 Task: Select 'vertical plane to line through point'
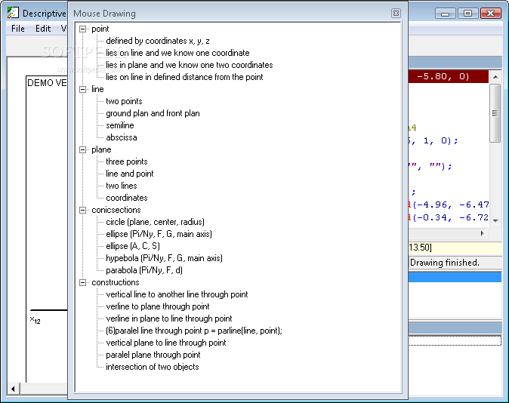(166, 343)
